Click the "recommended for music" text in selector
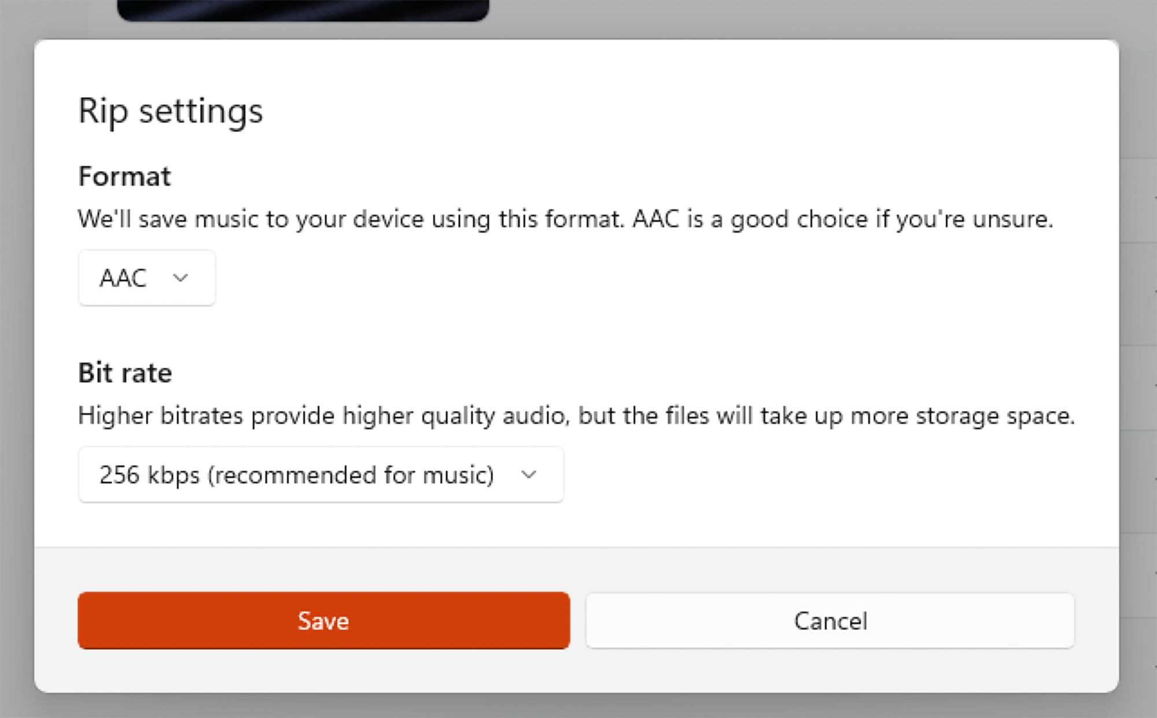Viewport: 1157px width, 718px height. (x=351, y=475)
